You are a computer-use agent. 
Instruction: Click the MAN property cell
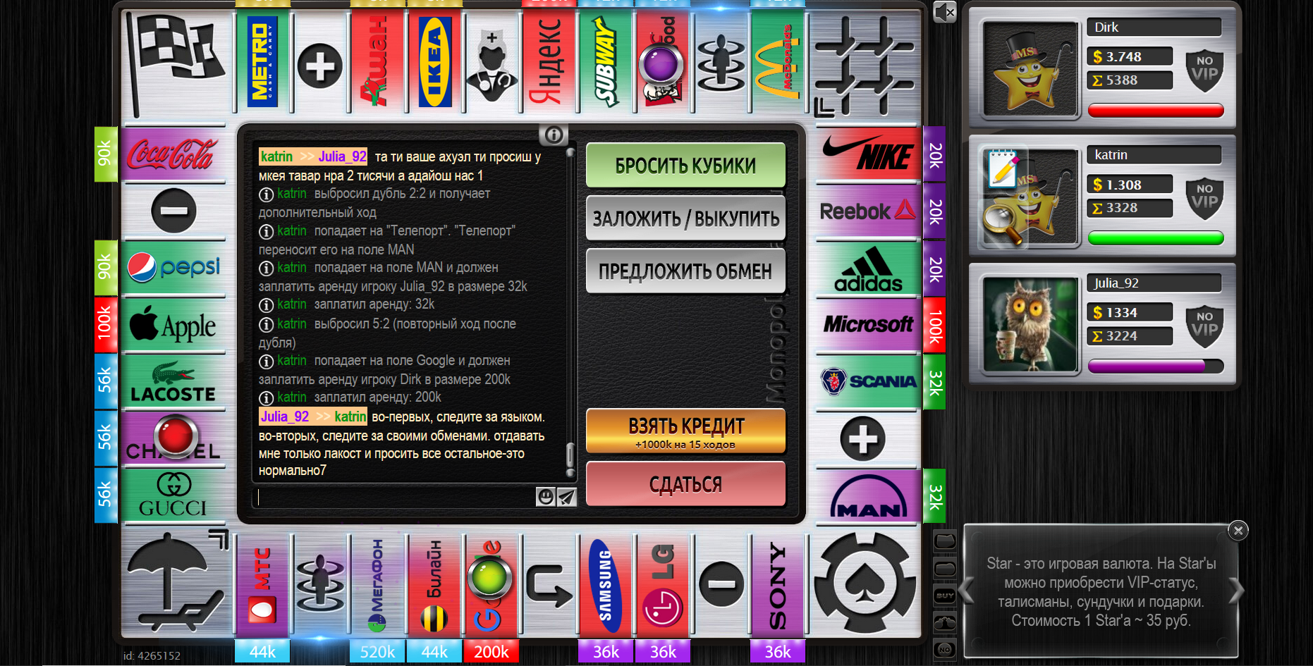point(868,496)
